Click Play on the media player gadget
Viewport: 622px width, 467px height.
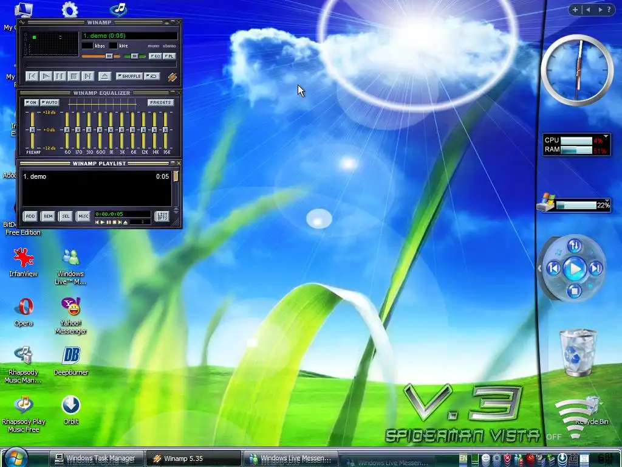click(575, 269)
